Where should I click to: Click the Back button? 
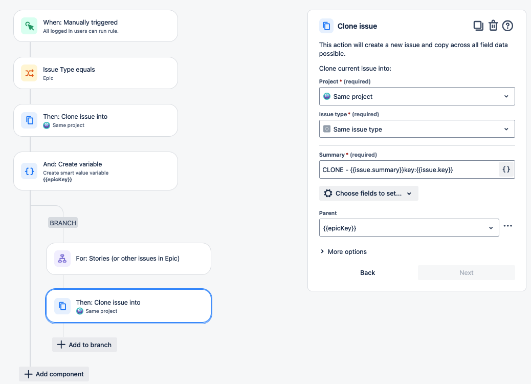point(367,272)
